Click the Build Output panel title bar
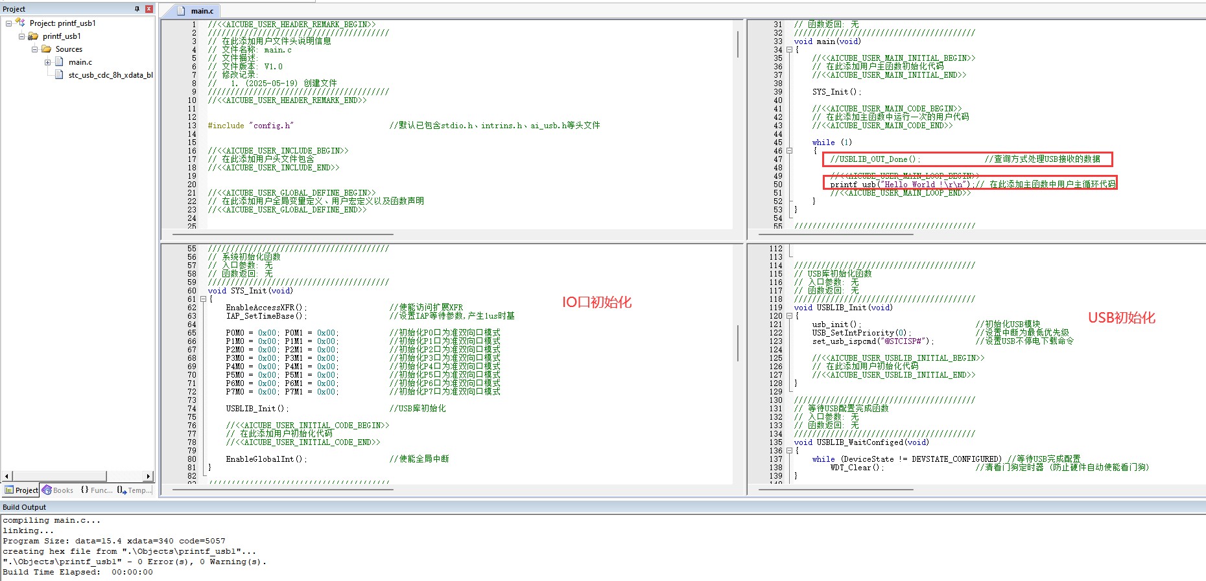 click(603, 507)
